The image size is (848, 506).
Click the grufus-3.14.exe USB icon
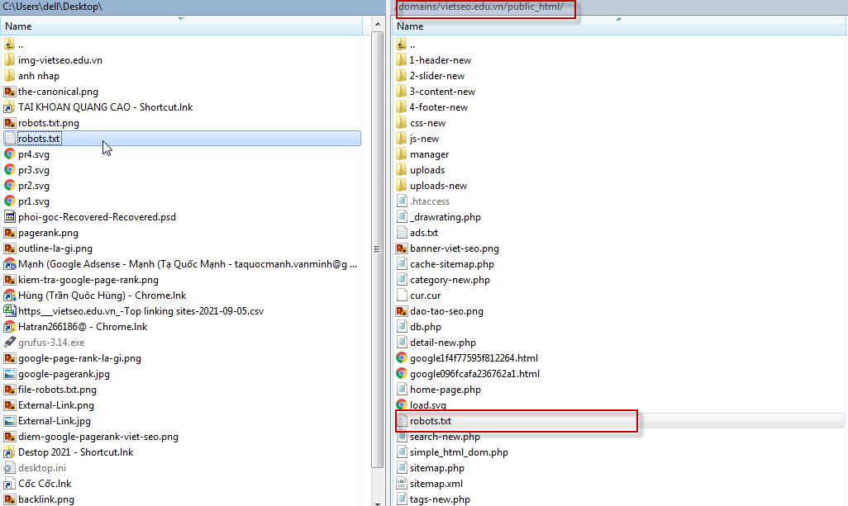point(10,343)
